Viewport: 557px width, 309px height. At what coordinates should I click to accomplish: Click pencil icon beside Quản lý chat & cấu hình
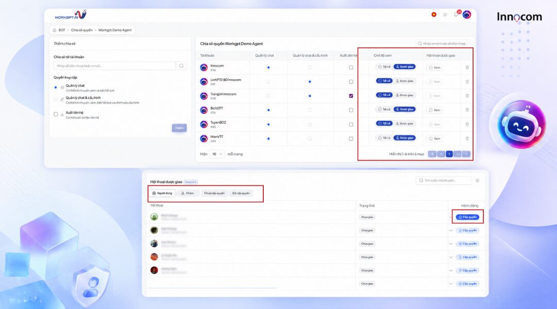coord(62,99)
